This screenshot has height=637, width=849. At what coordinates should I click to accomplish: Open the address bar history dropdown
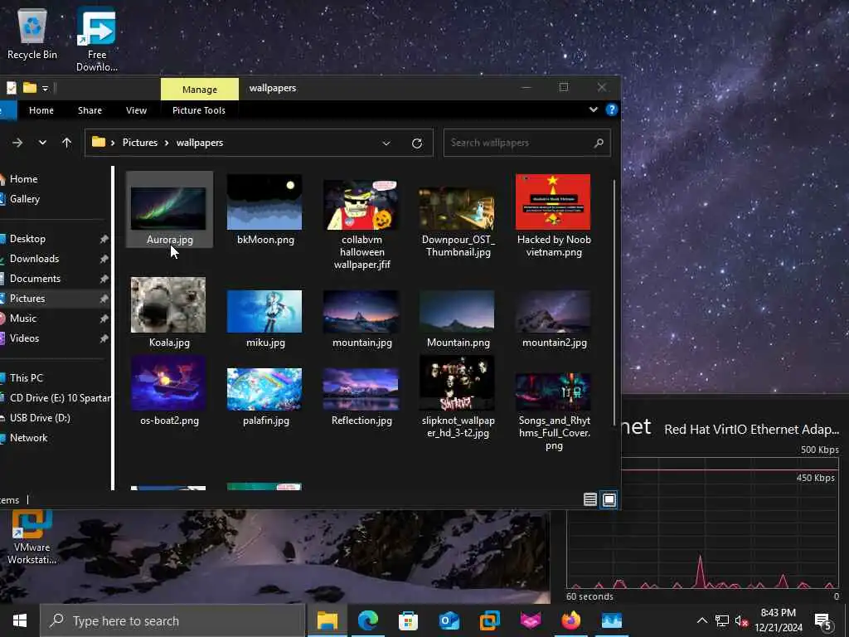click(386, 143)
